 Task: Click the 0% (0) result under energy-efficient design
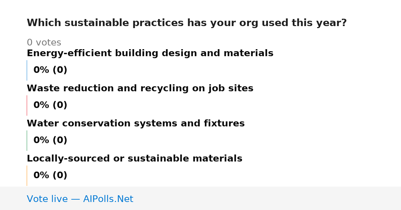point(50,70)
